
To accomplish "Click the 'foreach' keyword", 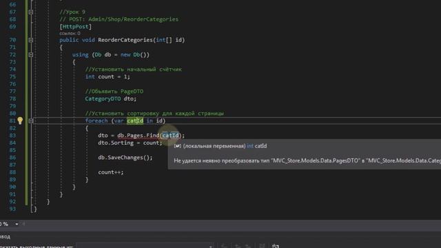I will 96,121.
